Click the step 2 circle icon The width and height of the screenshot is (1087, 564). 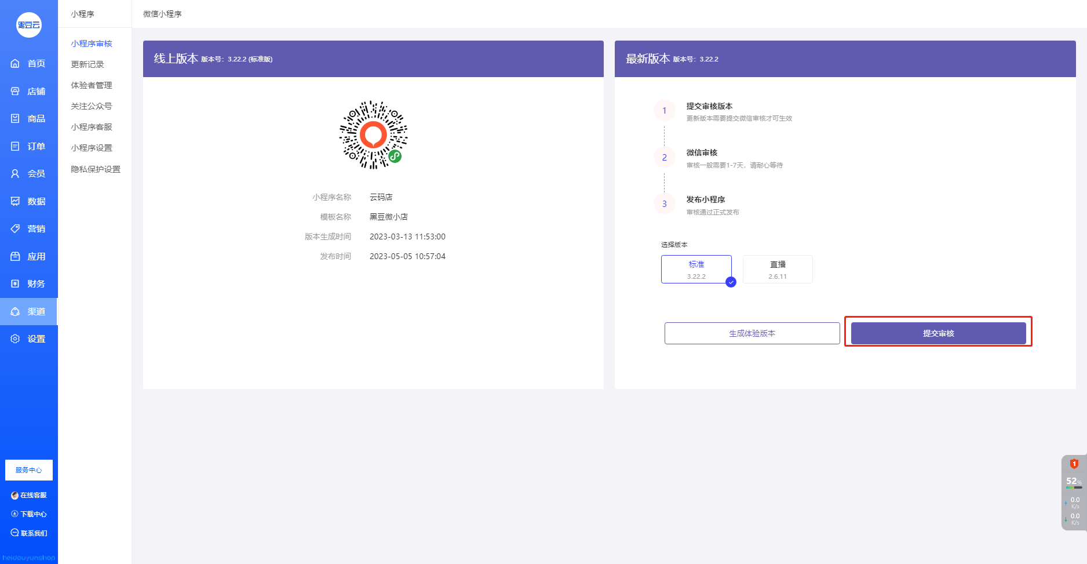665,158
